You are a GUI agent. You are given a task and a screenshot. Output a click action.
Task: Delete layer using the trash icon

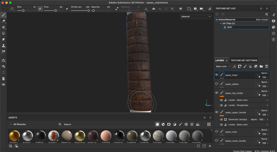click(267, 67)
